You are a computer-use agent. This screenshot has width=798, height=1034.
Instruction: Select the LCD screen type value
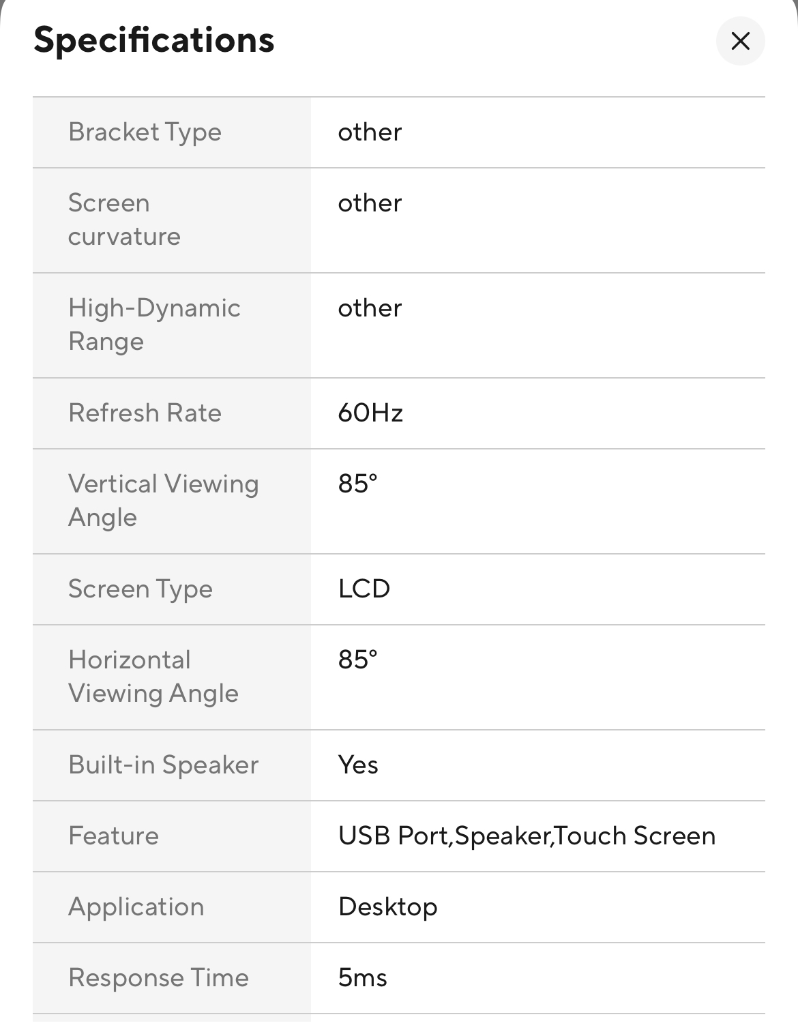364,589
